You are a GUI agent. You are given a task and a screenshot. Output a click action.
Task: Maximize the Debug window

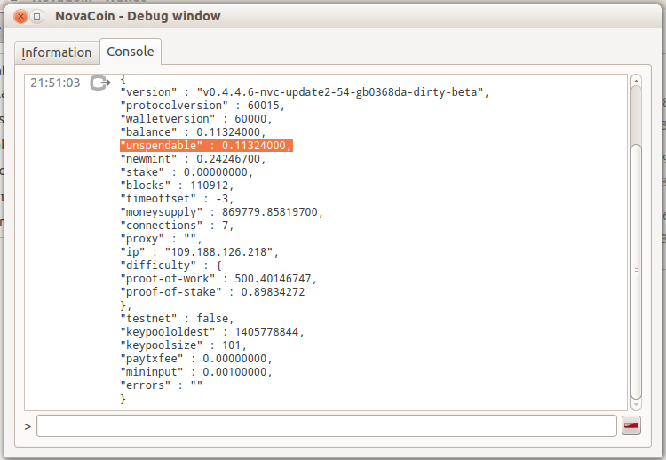coord(37,17)
